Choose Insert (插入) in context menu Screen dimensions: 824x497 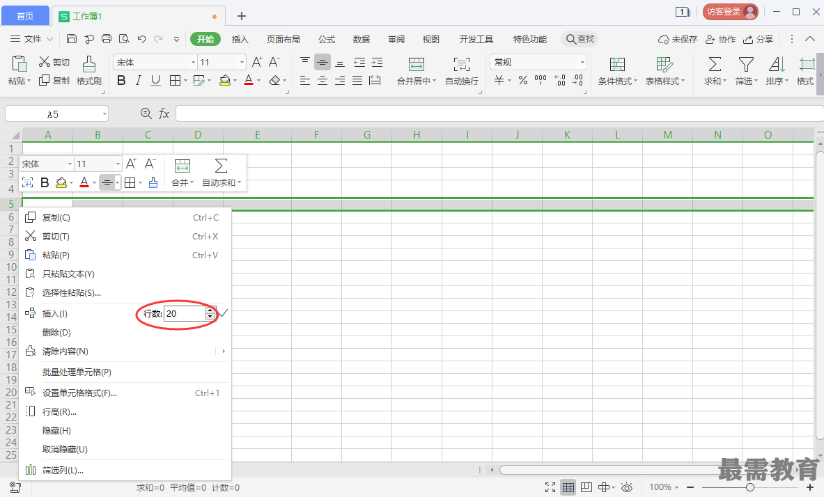click(54, 314)
